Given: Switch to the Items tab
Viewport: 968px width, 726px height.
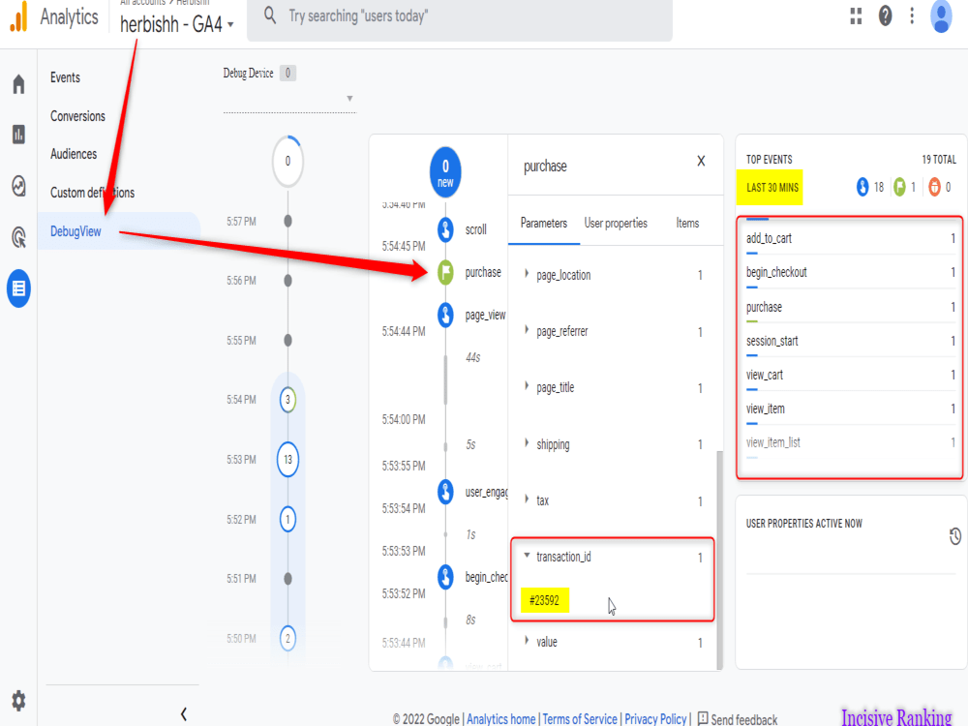Looking at the screenshot, I should 687,223.
